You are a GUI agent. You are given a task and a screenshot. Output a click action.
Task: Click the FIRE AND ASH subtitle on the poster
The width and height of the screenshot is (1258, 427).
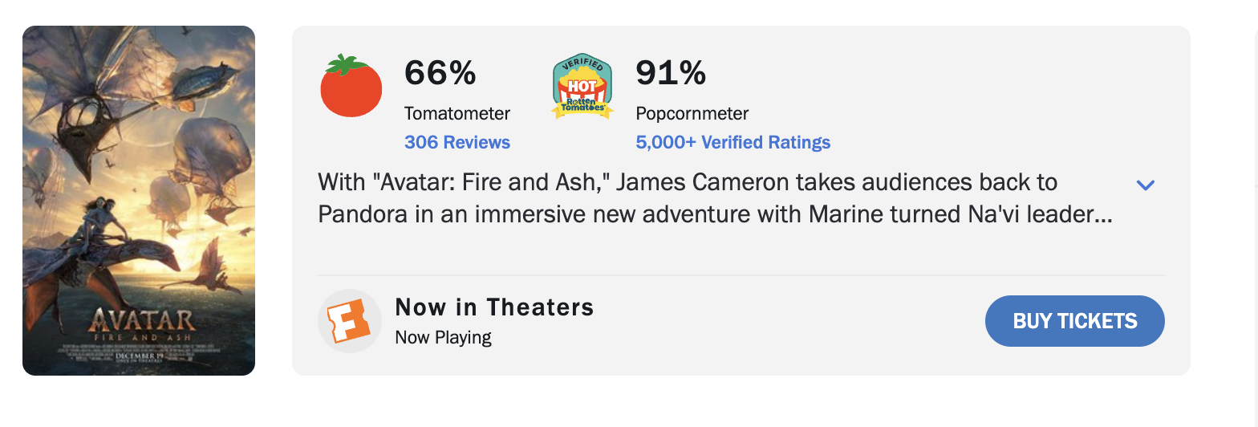141,338
